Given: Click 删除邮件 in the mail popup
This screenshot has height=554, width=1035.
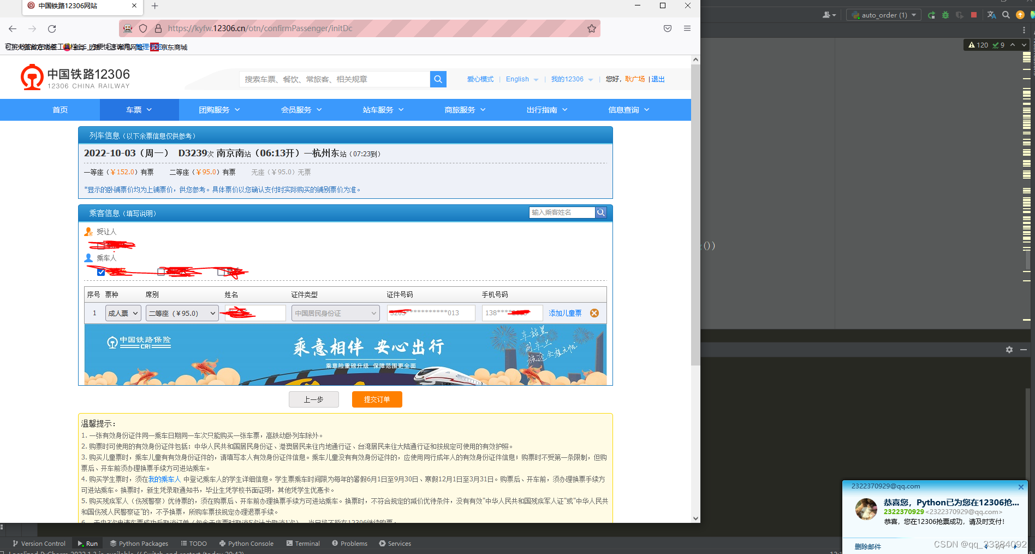Looking at the screenshot, I should (867, 546).
